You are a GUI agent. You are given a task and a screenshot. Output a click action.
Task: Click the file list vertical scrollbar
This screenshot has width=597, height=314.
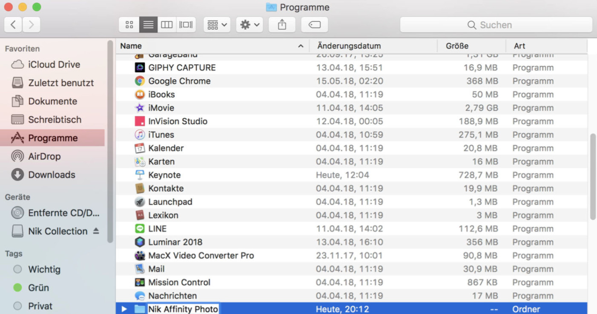coord(592,177)
